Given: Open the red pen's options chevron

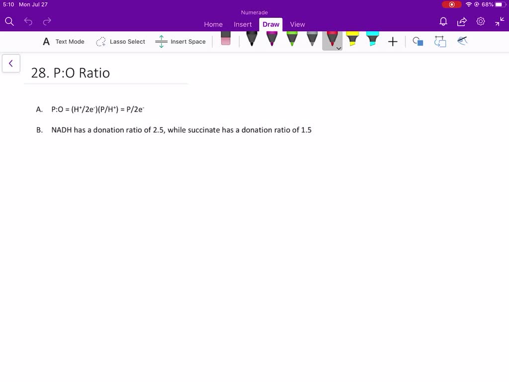Looking at the screenshot, I should coord(339,48).
